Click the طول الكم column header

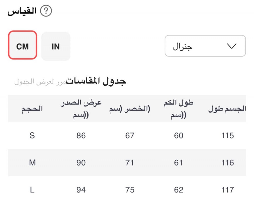click(x=179, y=109)
